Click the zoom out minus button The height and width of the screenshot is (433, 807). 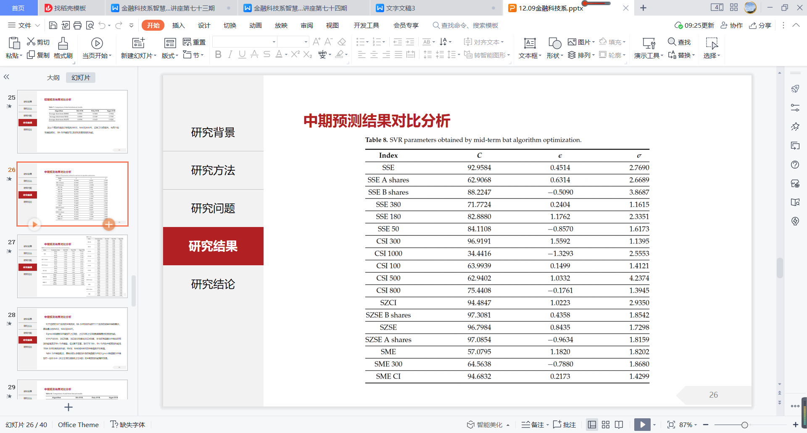coord(706,425)
